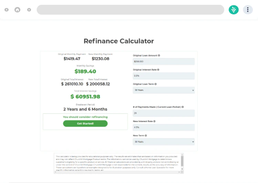Click the Payments Made info icon
The image size is (258, 183).
pyautogui.click(x=183, y=107)
